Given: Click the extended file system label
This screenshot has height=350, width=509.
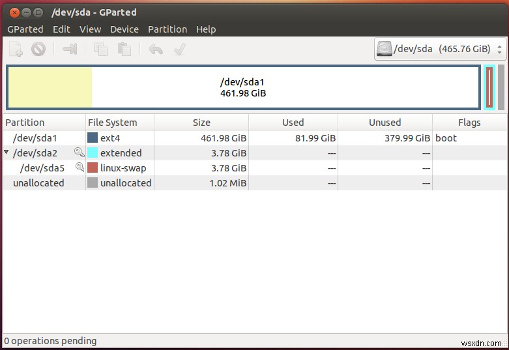Looking at the screenshot, I should [x=121, y=153].
